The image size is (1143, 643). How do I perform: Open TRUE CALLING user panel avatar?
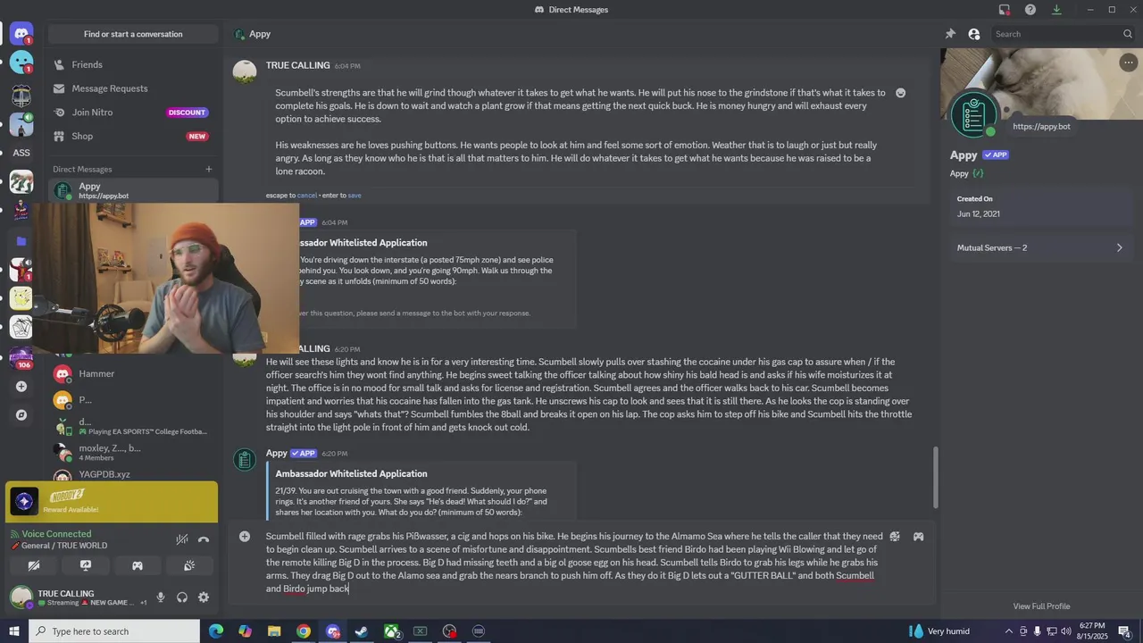pyautogui.click(x=21, y=597)
